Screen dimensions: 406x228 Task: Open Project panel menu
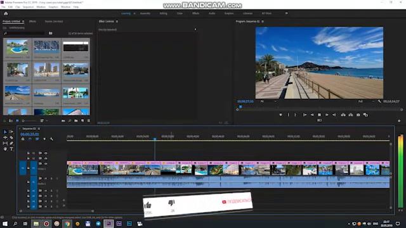click(23, 22)
